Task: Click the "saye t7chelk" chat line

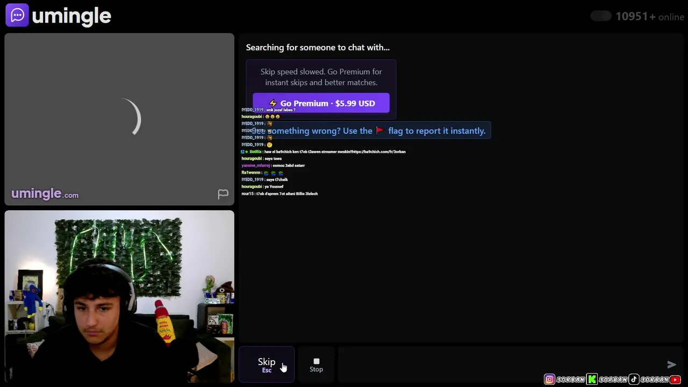Action: [264, 180]
